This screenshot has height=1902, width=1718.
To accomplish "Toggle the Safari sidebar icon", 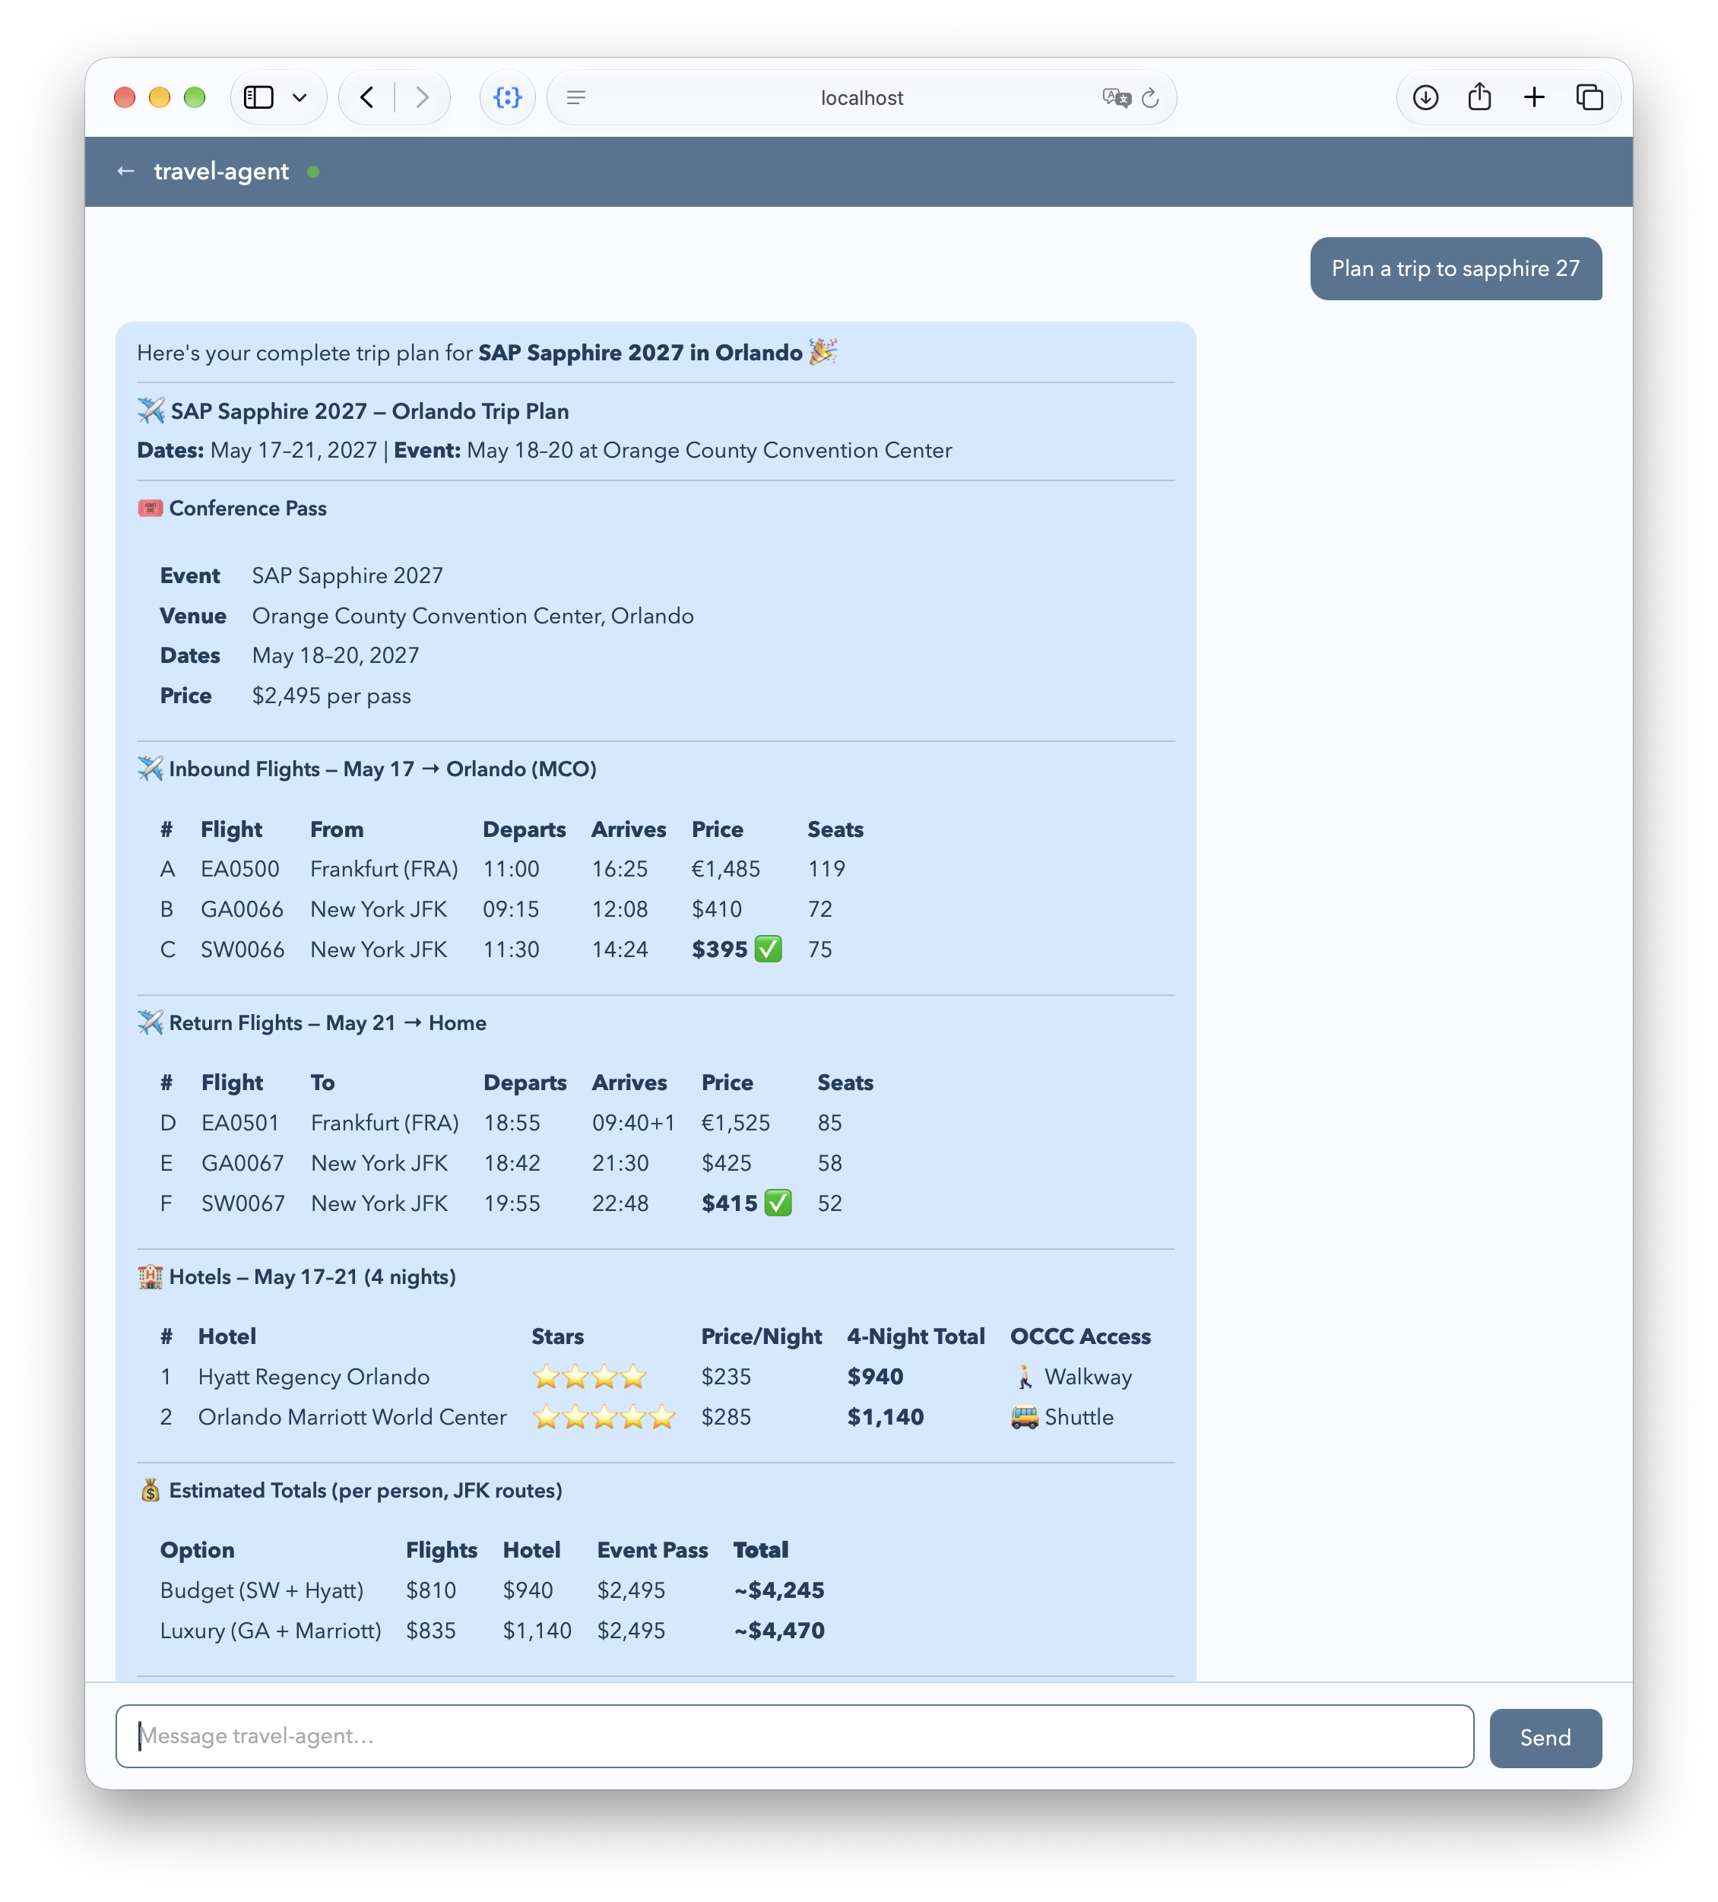I will click(x=258, y=97).
